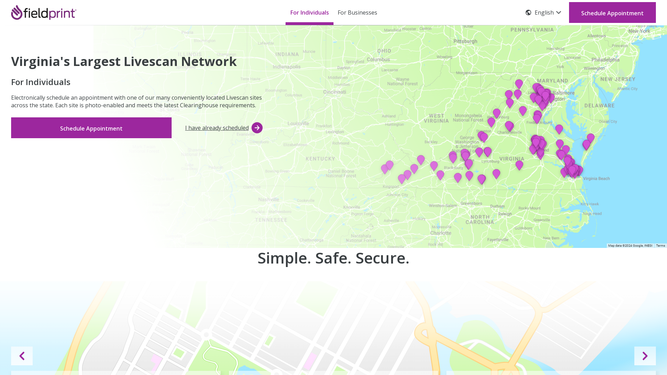Image resolution: width=667 pixels, height=375 pixels.
Task: Go to the next carousel slide
Action: [x=645, y=356]
